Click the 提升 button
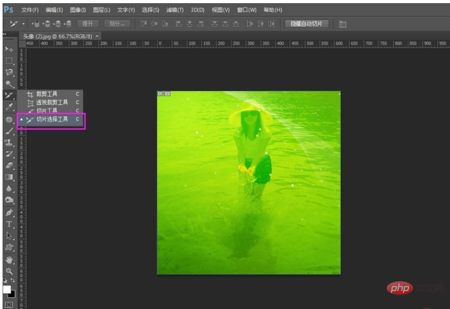Viewport: 450px width, 309px height. [x=88, y=24]
